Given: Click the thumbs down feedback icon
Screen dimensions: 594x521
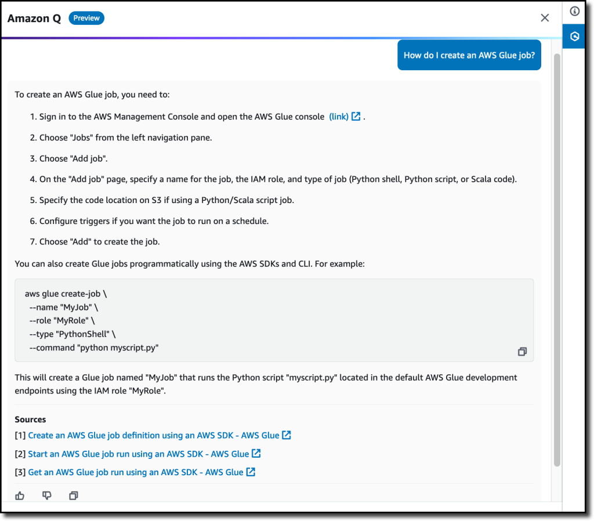Looking at the screenshot, I should (46, 495).
